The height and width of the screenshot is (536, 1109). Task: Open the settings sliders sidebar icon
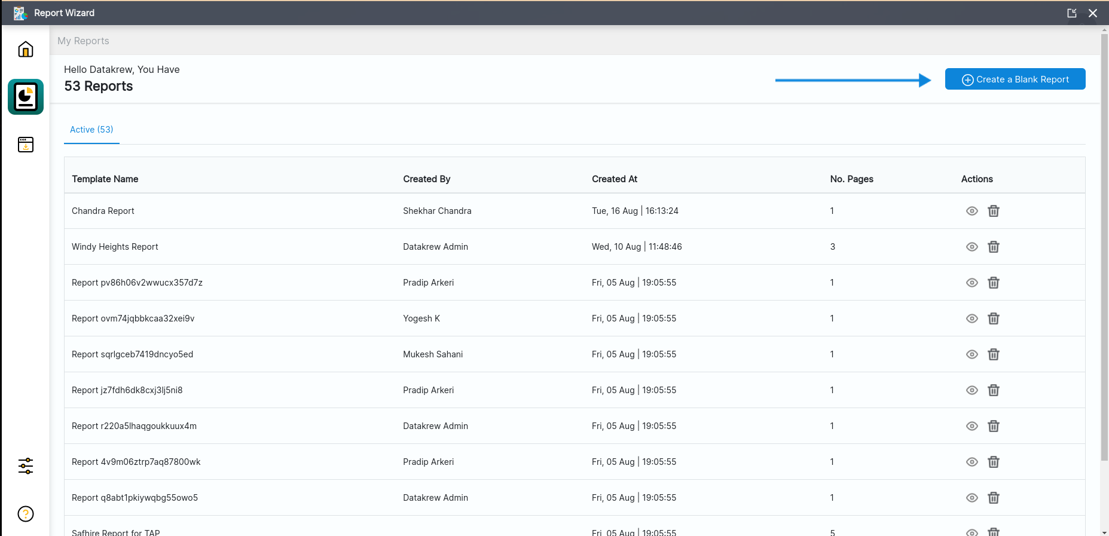tap(26, 466)
